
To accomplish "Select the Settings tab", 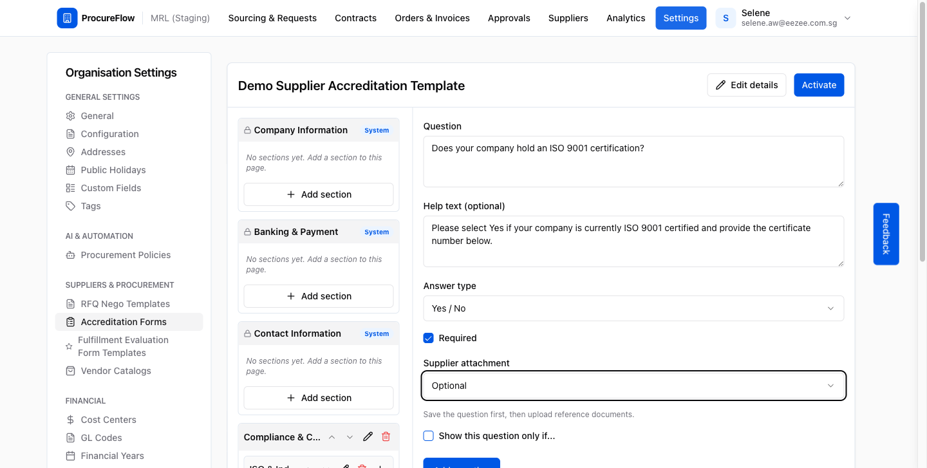I will 680,18.
